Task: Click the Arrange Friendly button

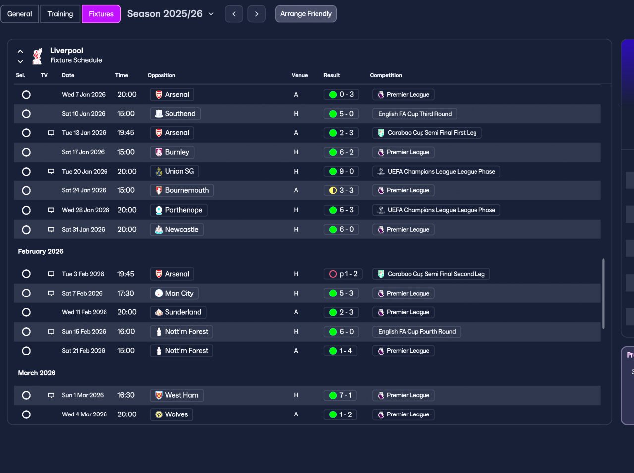Action: (306, 14)
